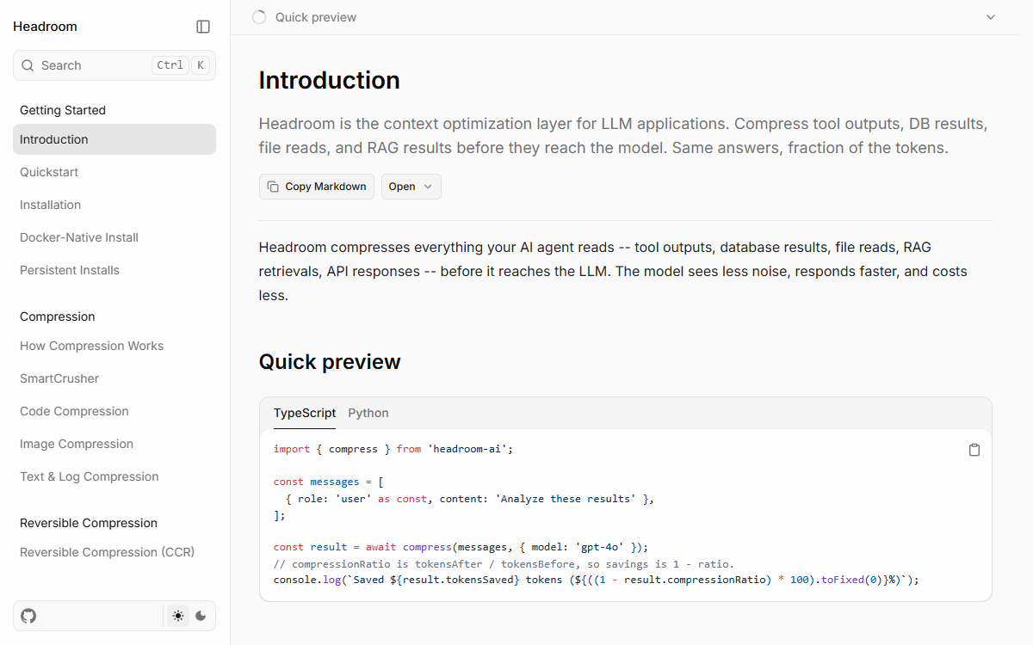
Task: Switch to light theme sun icon
Action: click(x=178, y=616)
